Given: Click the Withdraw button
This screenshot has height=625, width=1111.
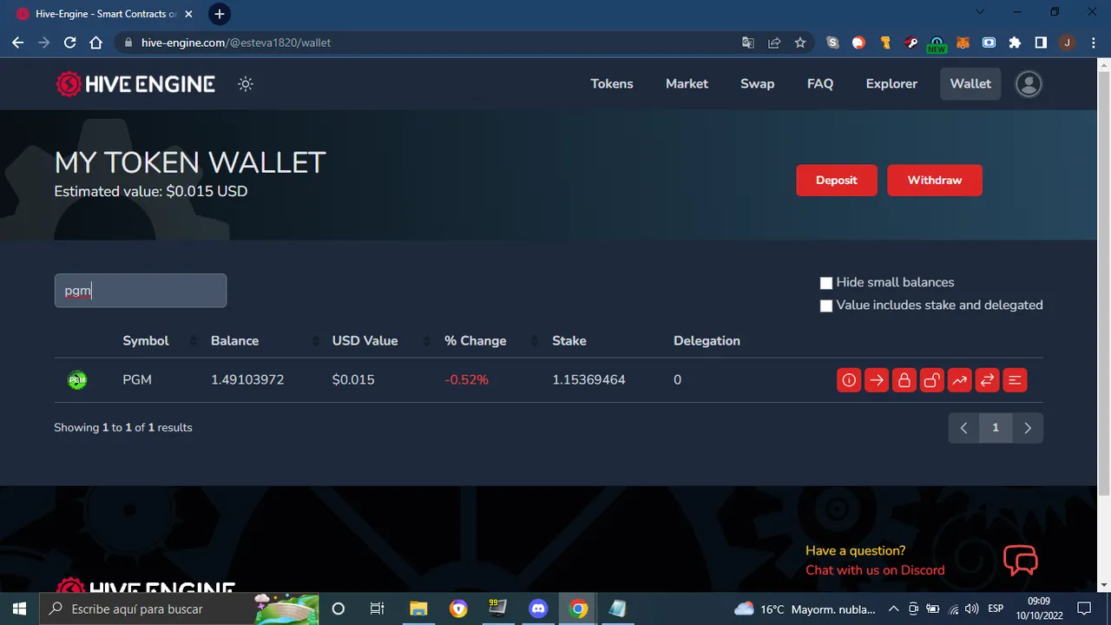Looking at the screenshot, I should 935,181.
